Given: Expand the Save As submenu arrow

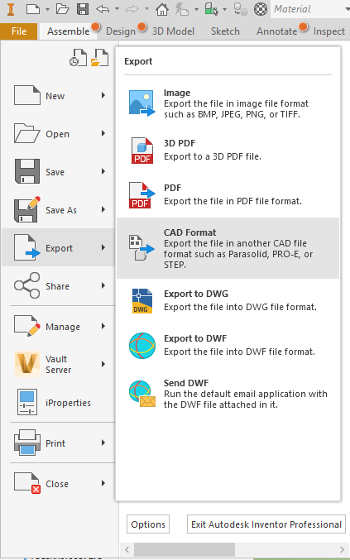Looking at the screenshot, I should (x=103, y=209).
